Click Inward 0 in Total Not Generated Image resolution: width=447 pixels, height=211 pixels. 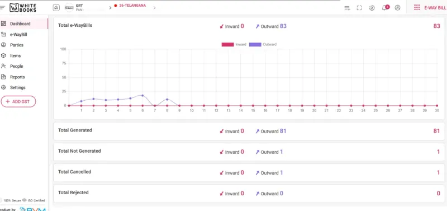tap(232, 152)
